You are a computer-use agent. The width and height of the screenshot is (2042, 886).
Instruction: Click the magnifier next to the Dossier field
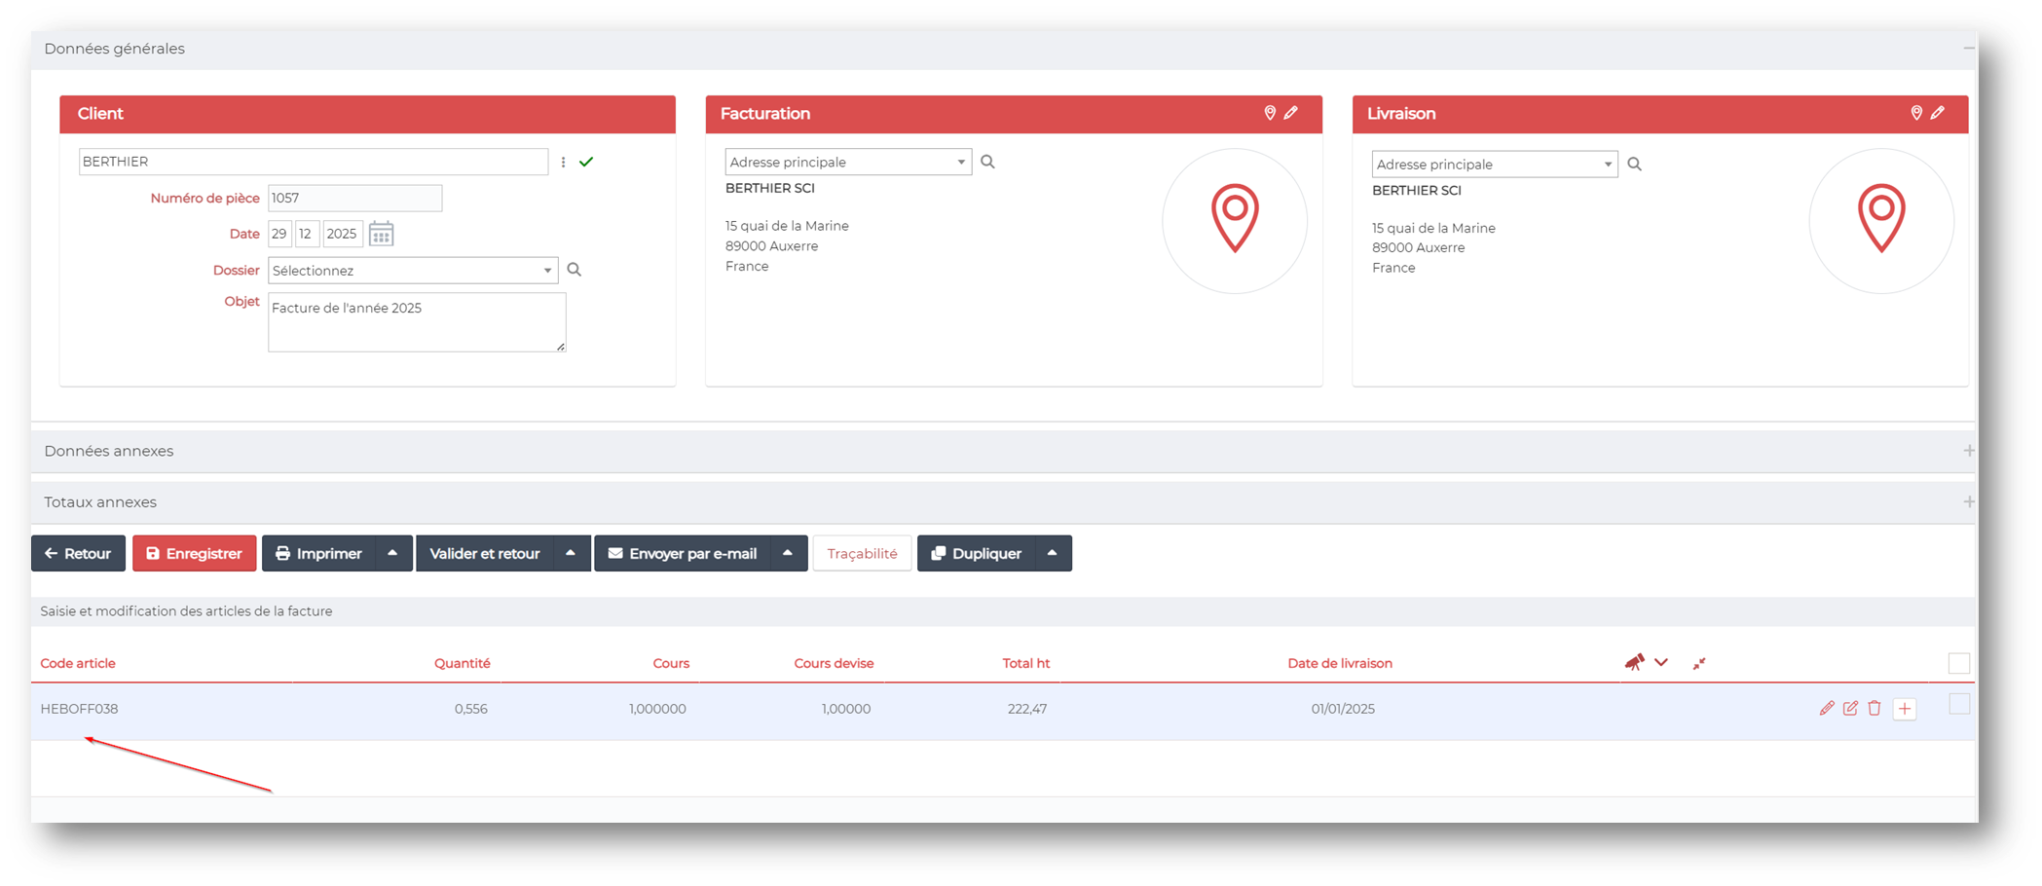click(575, 270)
